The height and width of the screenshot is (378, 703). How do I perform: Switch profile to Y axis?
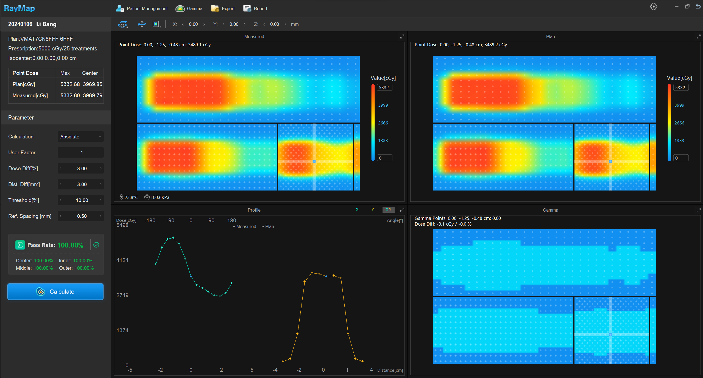pyautogui.click(x=373, y=210)
